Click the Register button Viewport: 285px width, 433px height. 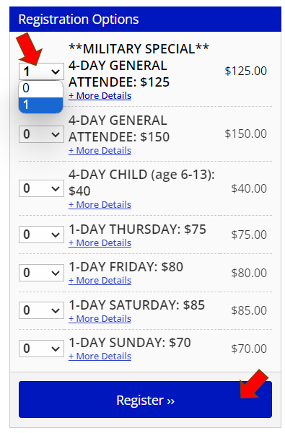click(x=145, y=400)
